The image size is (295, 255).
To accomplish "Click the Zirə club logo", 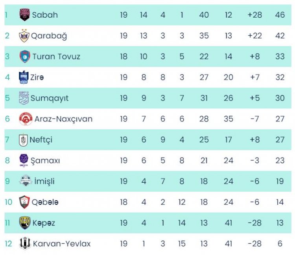I will click(24, 77).
